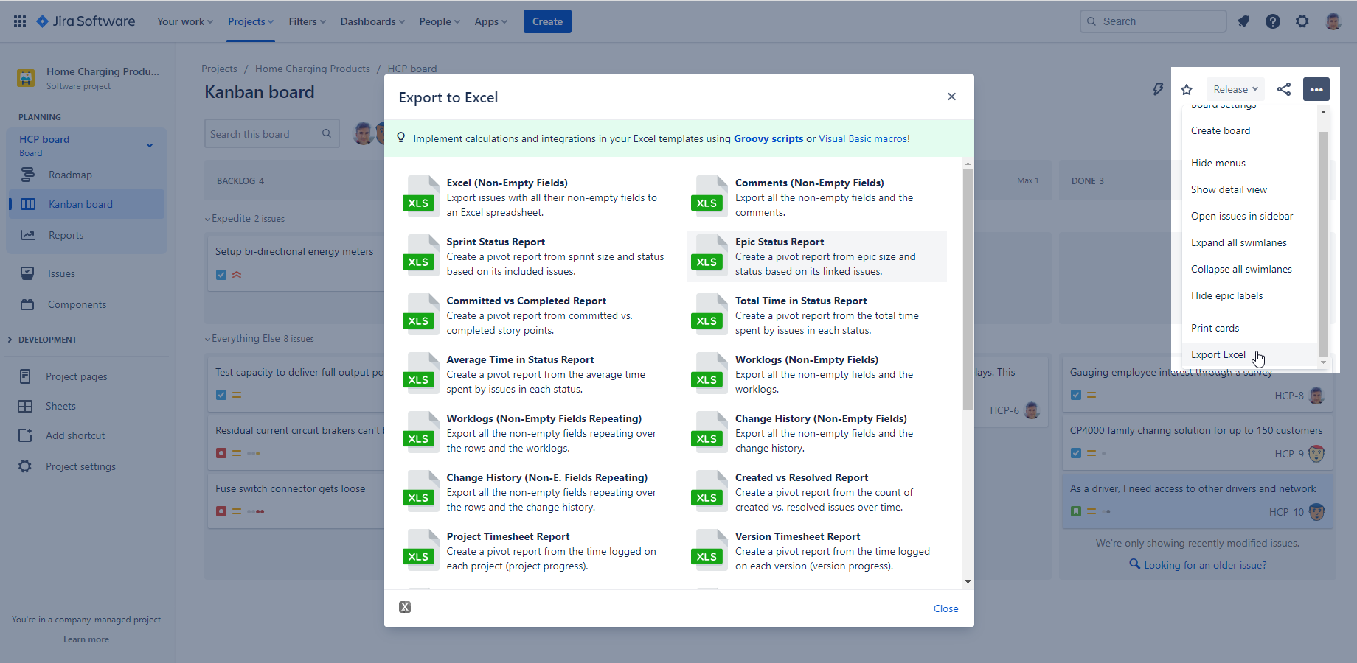The image size is (1357, 663).
Task: Open the Release dropdown
Action: [1235, 89]
